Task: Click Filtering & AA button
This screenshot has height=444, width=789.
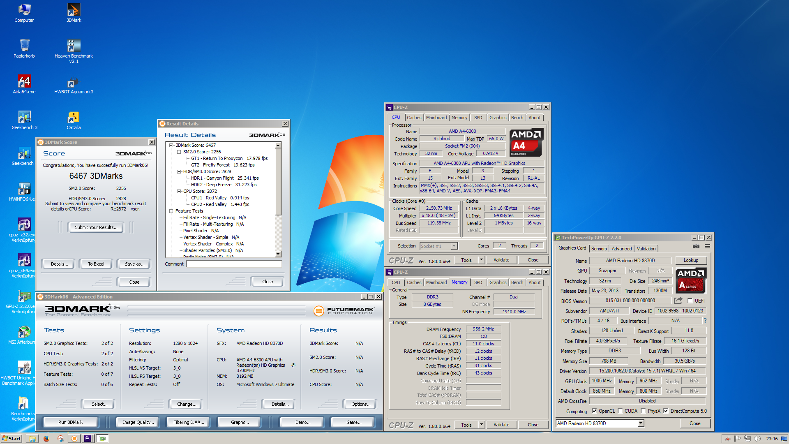Action: (x=189, y=422)
